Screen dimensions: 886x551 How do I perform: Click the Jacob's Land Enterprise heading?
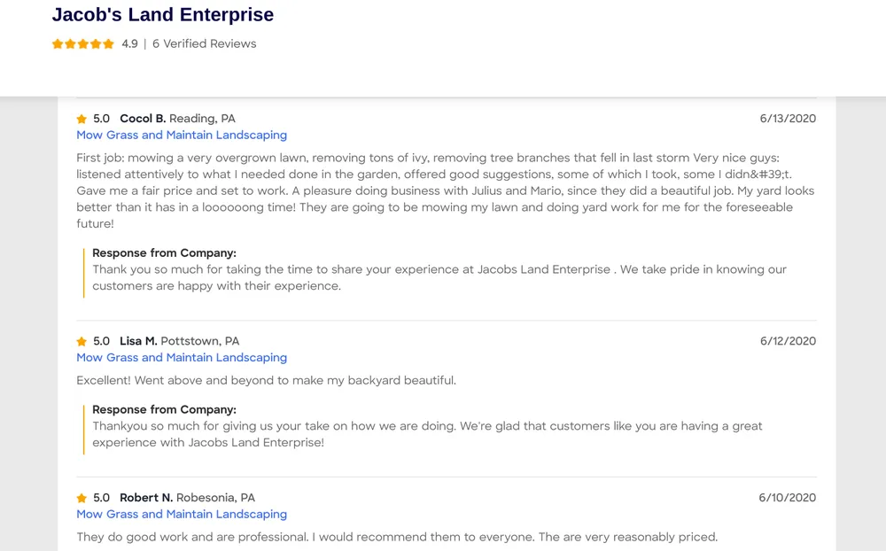tap(162, 14)
